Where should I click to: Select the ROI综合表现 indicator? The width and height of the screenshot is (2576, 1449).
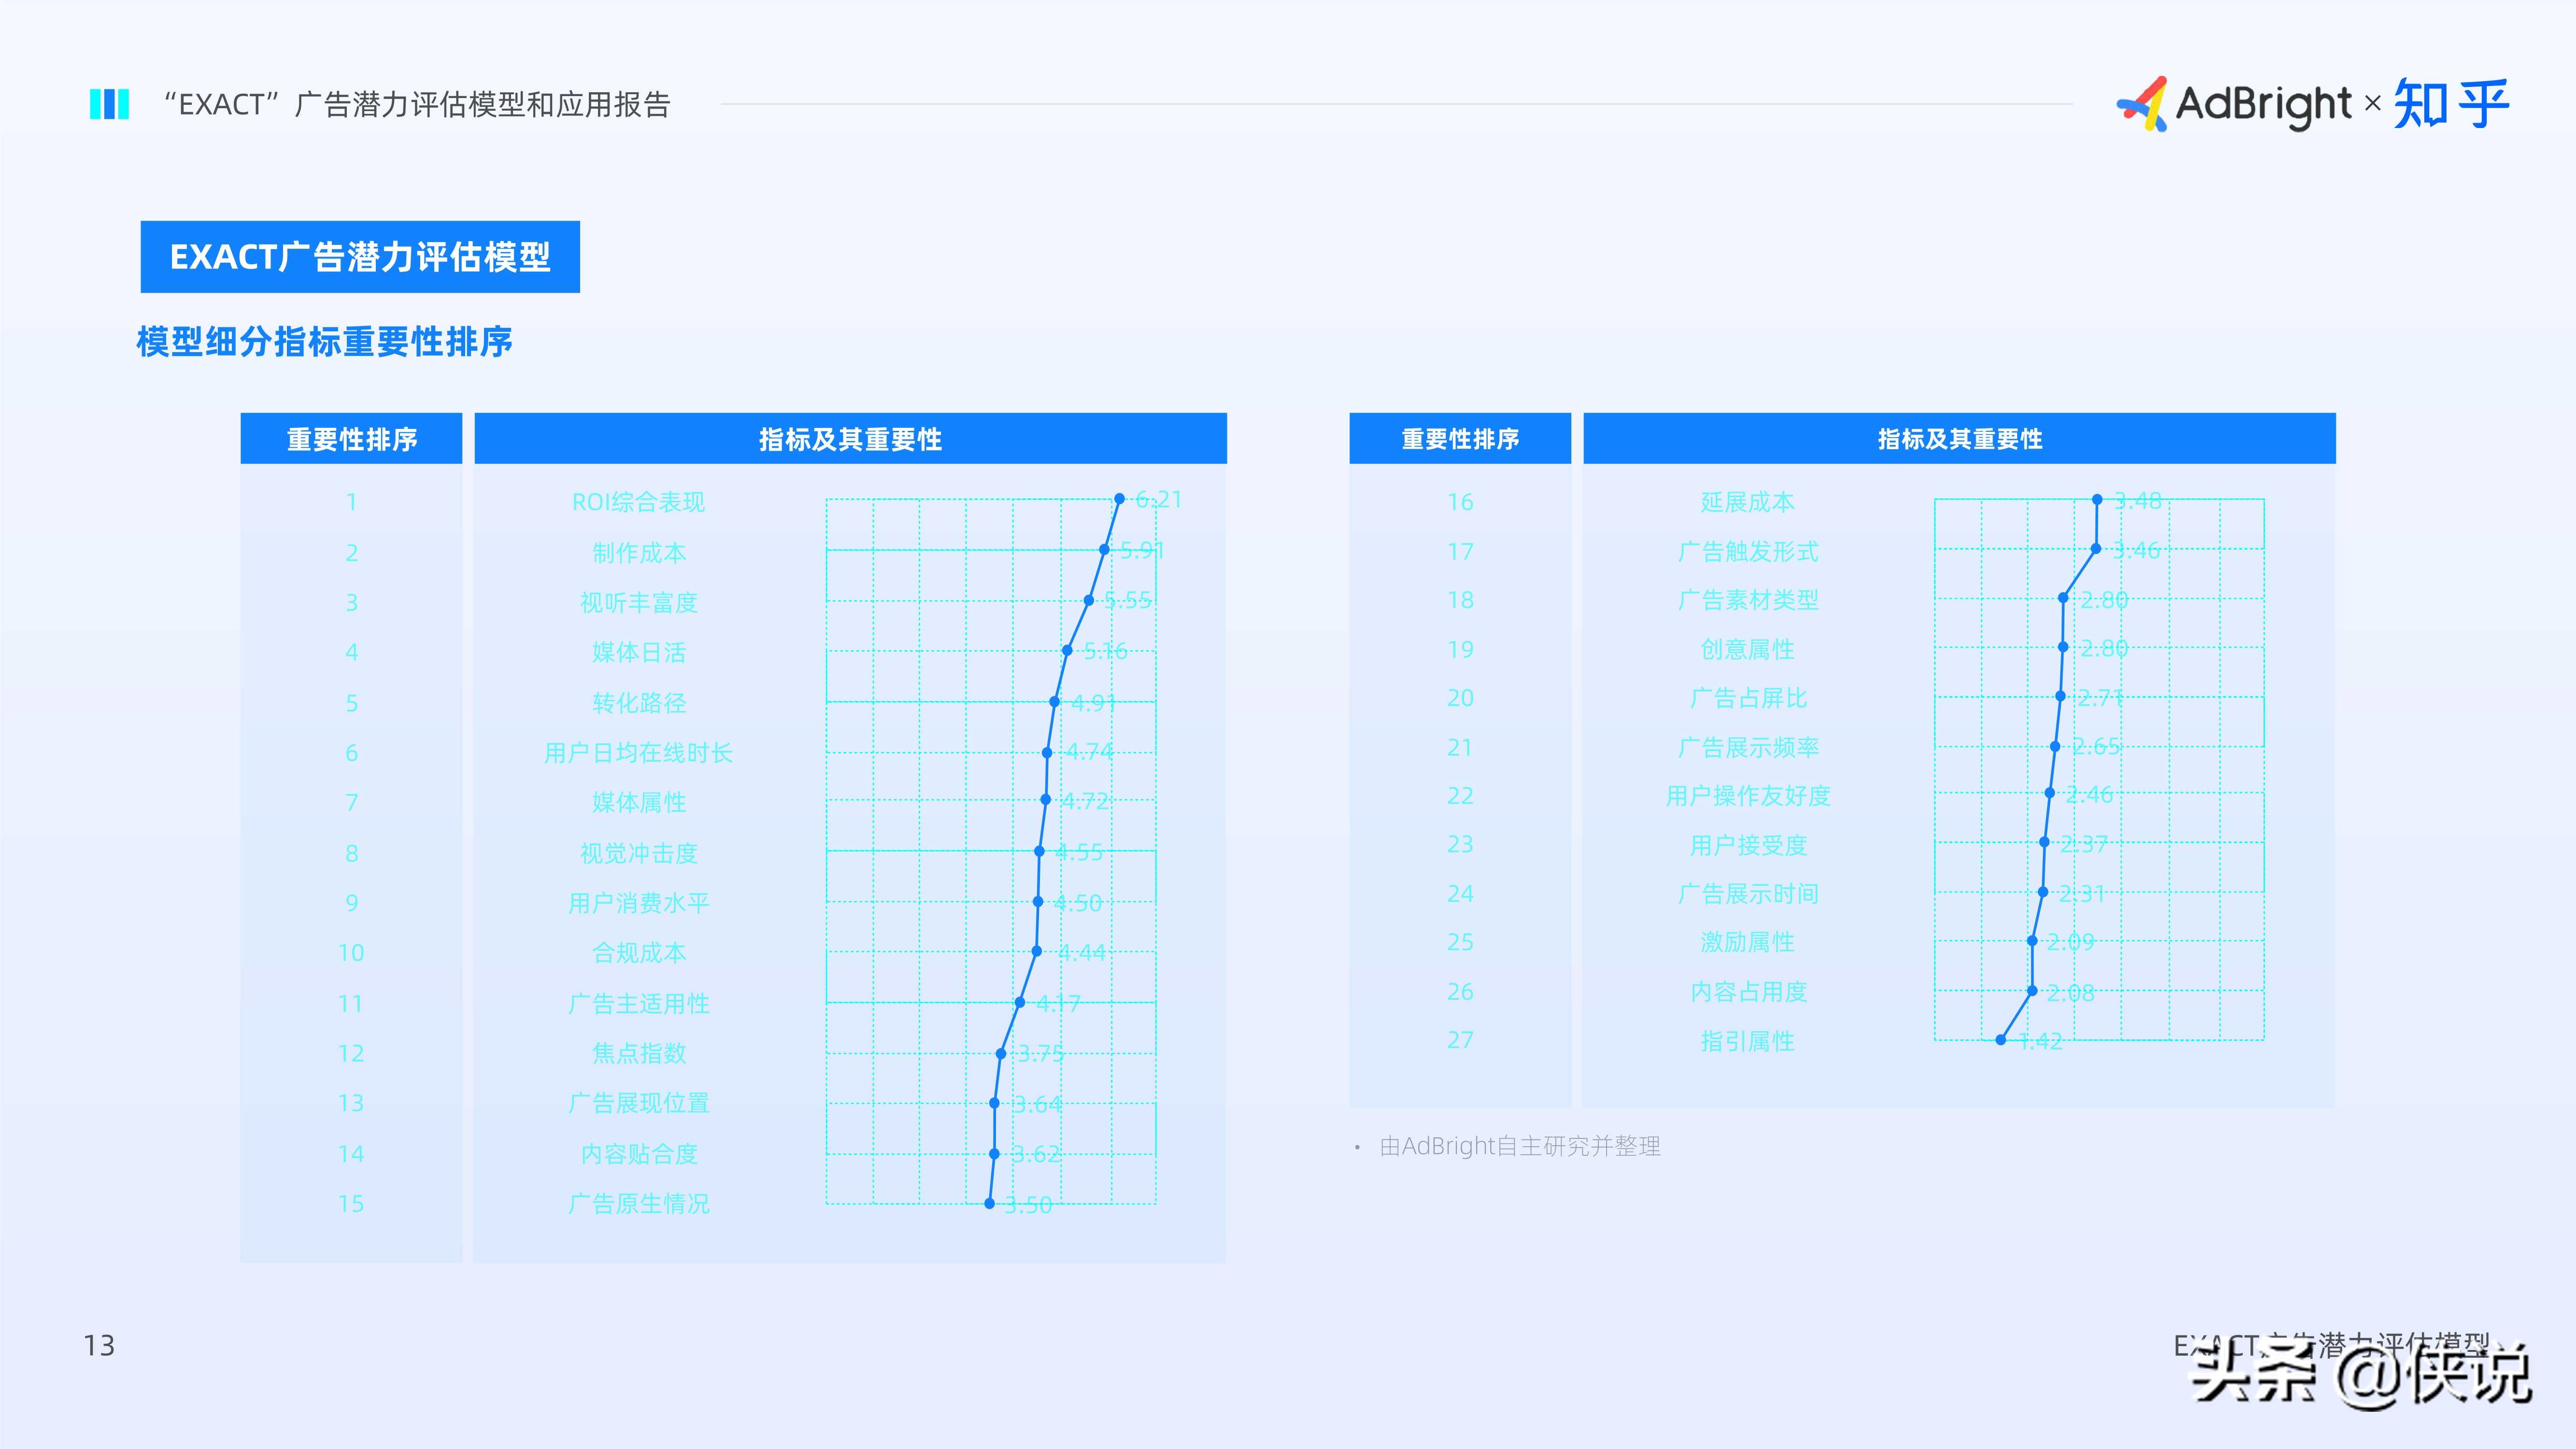point(638,502)
